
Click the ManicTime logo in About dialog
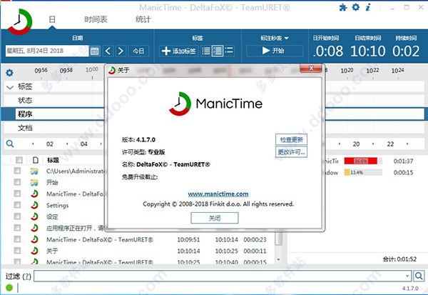(216, 104)
